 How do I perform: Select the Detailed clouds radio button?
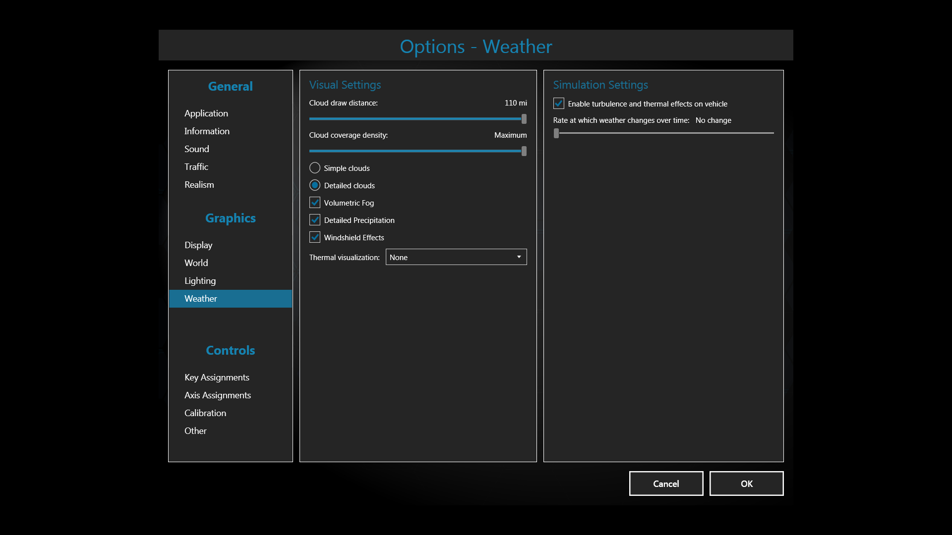pyautogui.click(x=315, y=185)
